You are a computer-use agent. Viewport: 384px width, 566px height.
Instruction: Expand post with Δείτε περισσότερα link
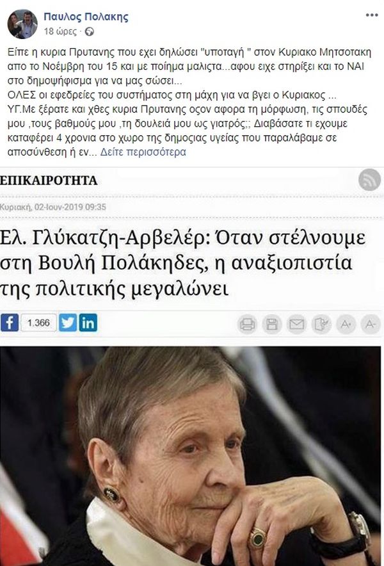[143, 152]
